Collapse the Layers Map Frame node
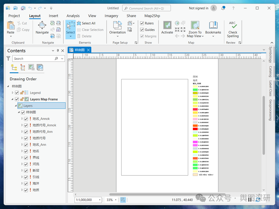 pyautogui.click(x=12, y=99)
